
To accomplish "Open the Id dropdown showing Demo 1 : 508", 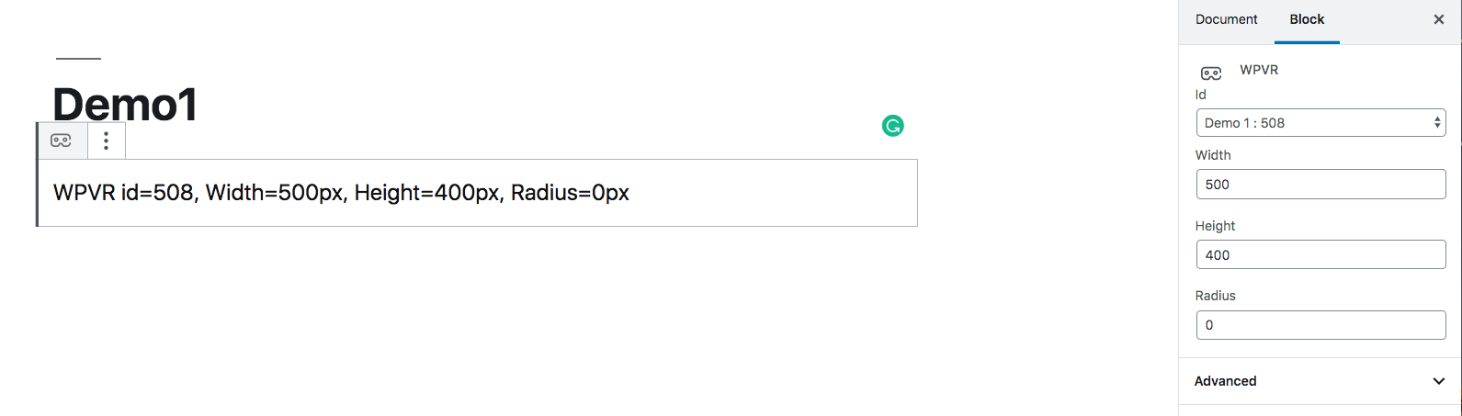I will pos(1320,123).
